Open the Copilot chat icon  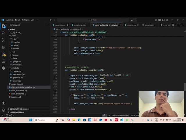coord(132,20)
